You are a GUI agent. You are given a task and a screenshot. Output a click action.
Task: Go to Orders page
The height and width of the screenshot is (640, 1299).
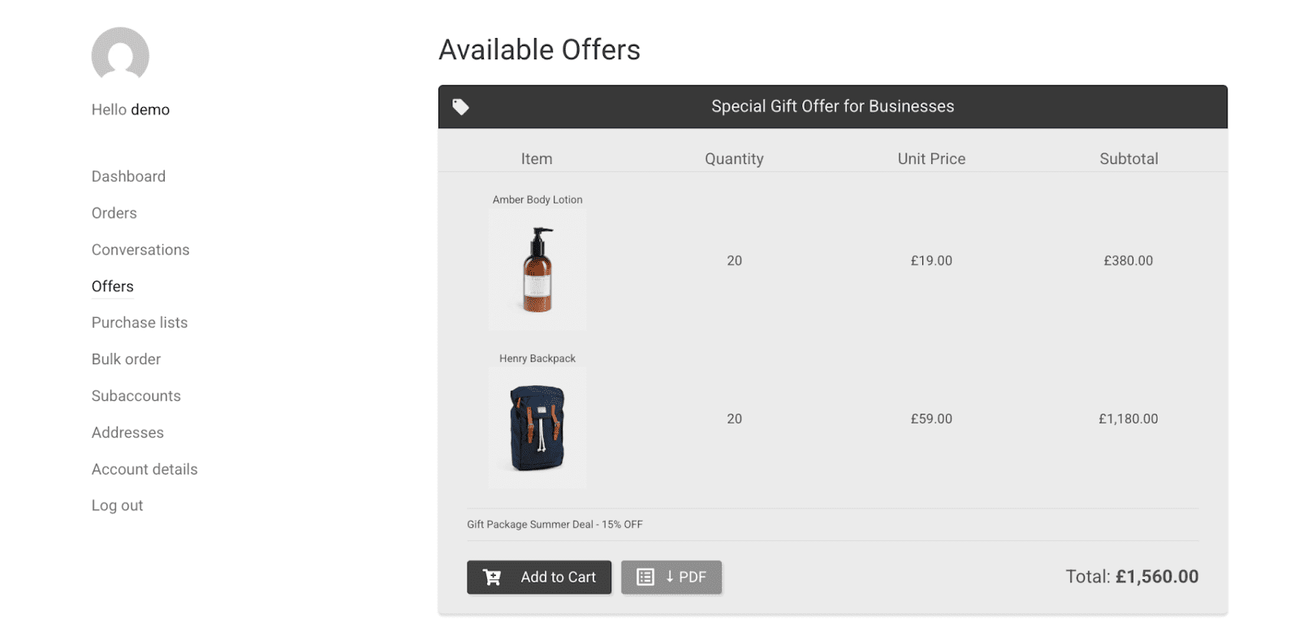click(114, 213)
